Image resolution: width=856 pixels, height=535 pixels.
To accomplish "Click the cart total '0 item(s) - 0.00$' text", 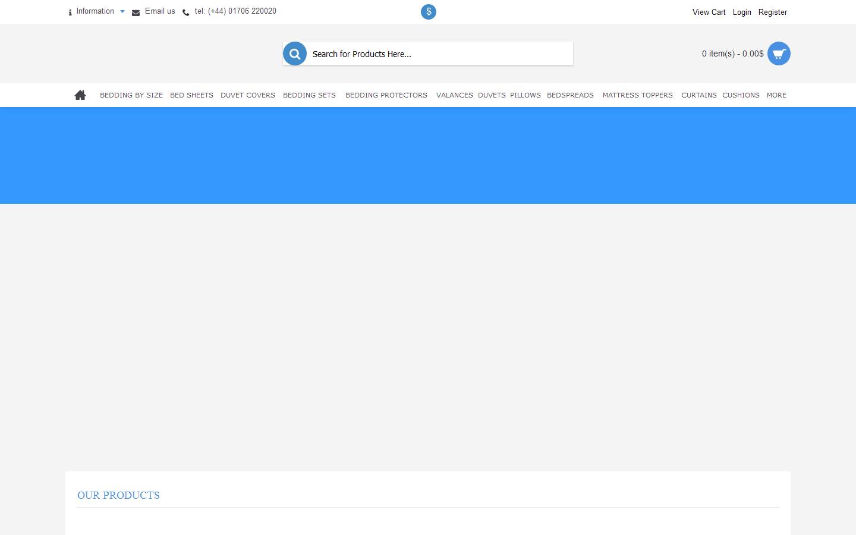I will (x=732, y=53).
